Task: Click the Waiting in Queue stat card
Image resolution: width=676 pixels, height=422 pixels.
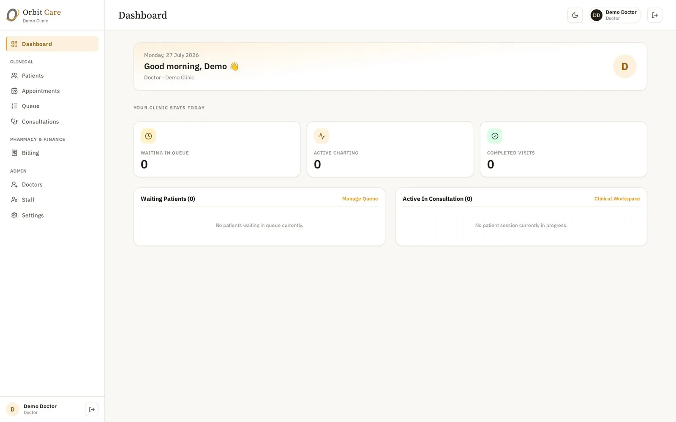Action: pos(217,149)
